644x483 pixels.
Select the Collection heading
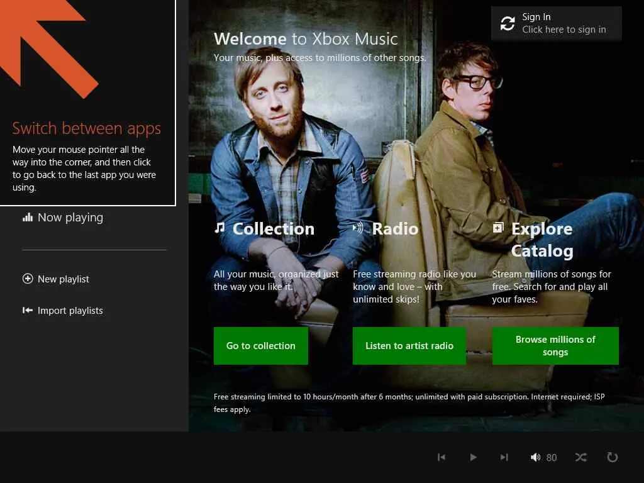[274, 229]
